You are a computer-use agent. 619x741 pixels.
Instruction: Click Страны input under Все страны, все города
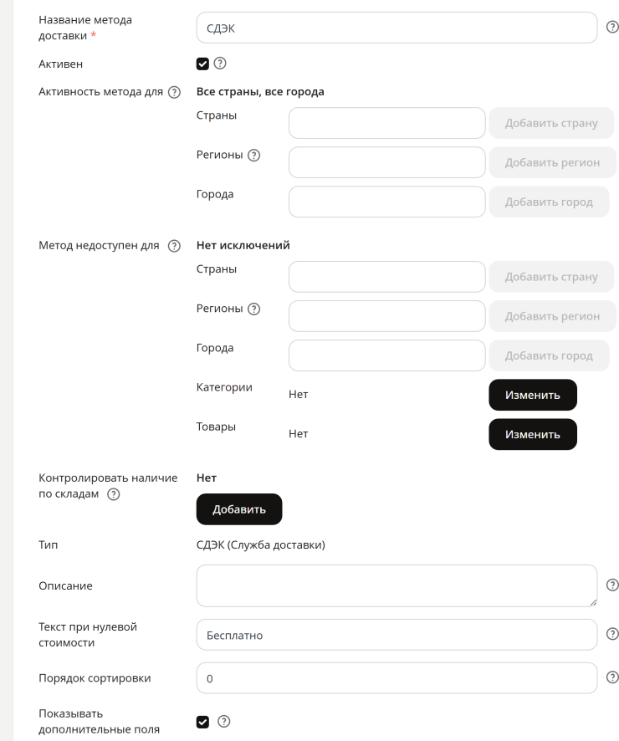(387, 123)
